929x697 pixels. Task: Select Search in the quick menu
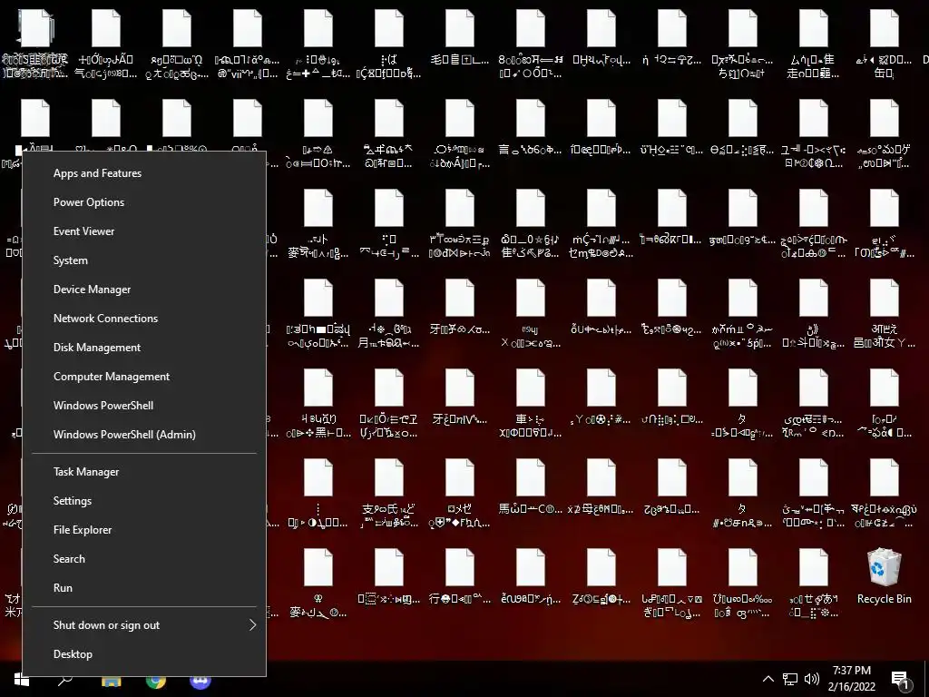[x=144, y=559]
